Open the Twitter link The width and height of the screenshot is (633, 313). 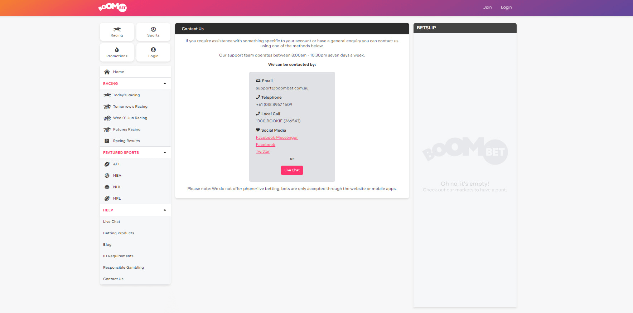pos(263,151)
